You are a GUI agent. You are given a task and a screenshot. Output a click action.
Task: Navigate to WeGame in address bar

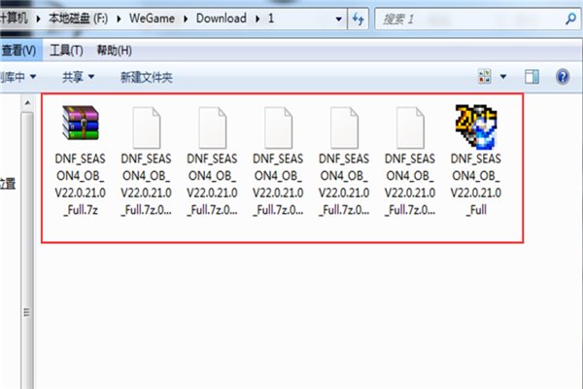click(x=152, y=18)
